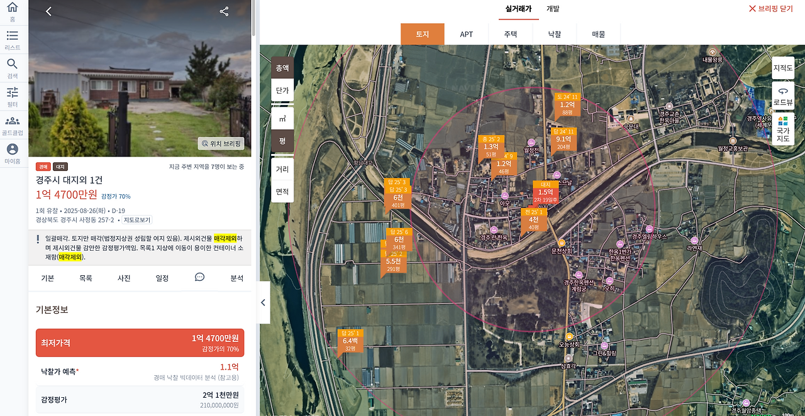Go to Home in the left sidebar

[12, 12]
